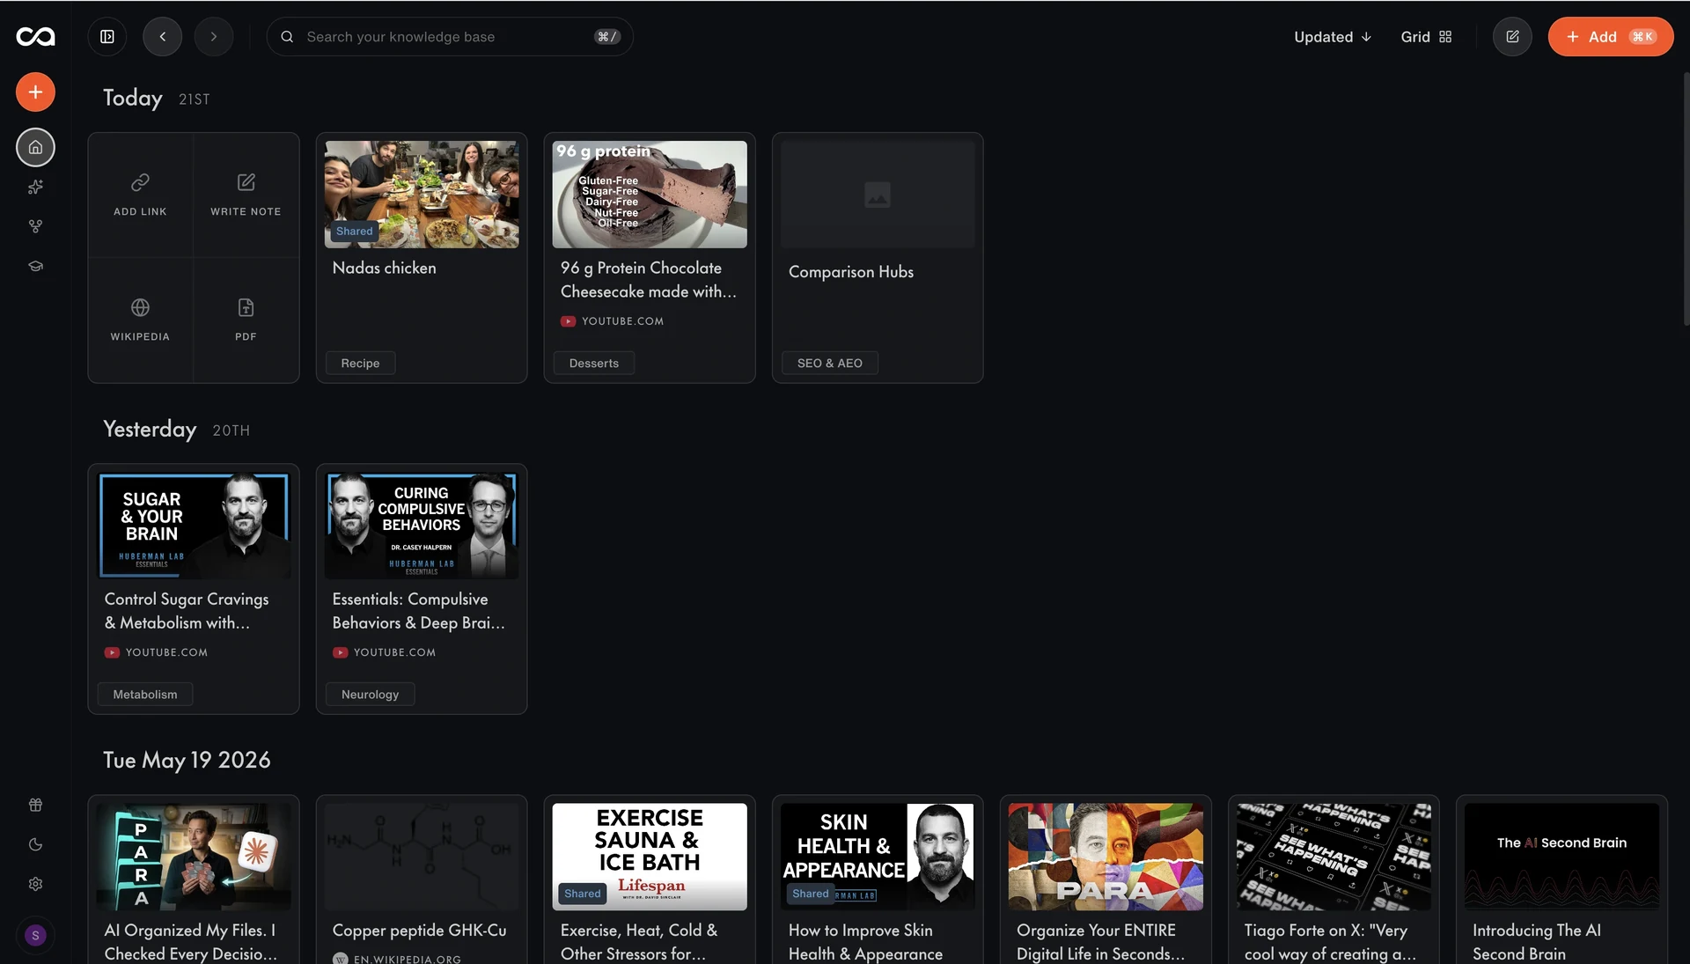Click the Shared badge on Nadas chicken

click(x=354, y=232)
